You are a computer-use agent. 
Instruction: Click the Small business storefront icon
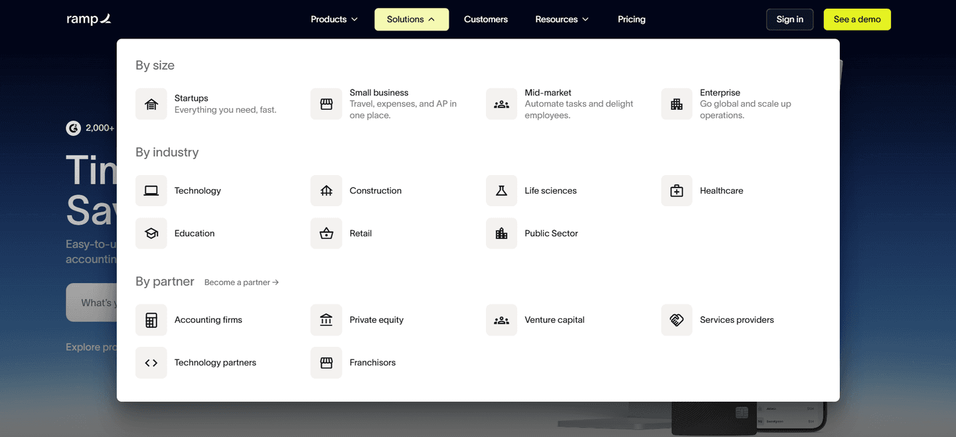pos(326,104)
